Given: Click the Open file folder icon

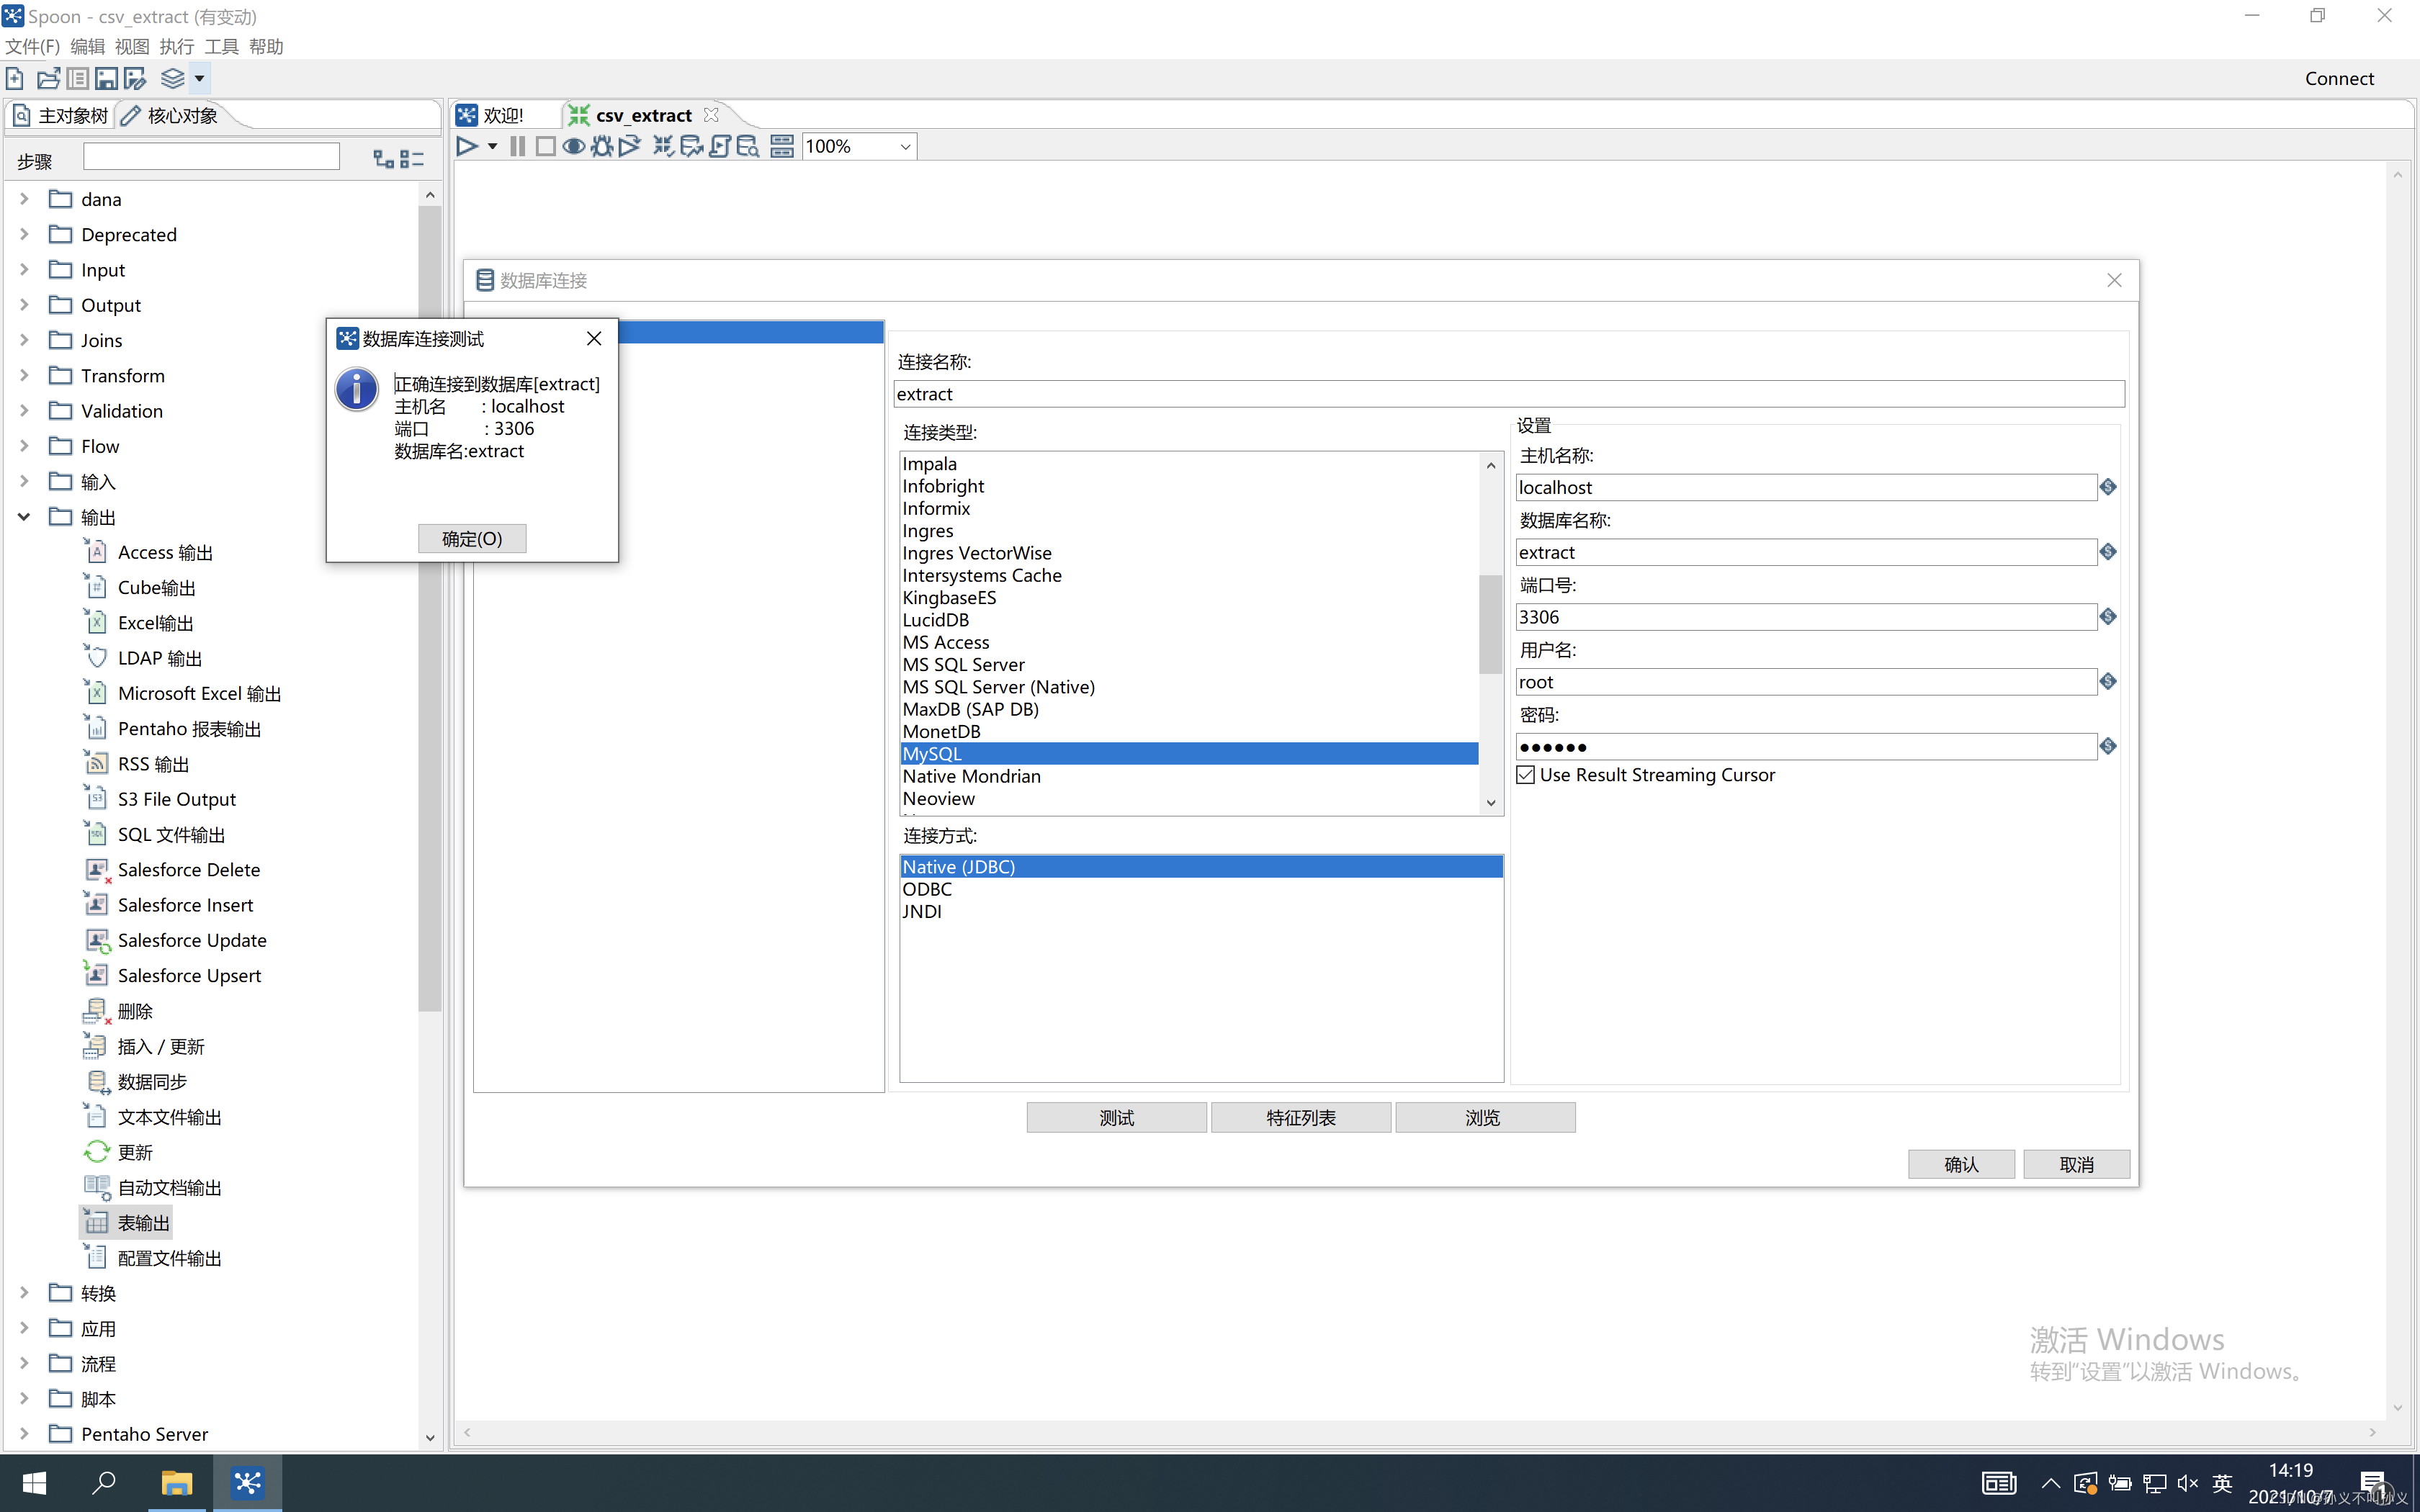Looking at the screenshot, I should point(48,78).
